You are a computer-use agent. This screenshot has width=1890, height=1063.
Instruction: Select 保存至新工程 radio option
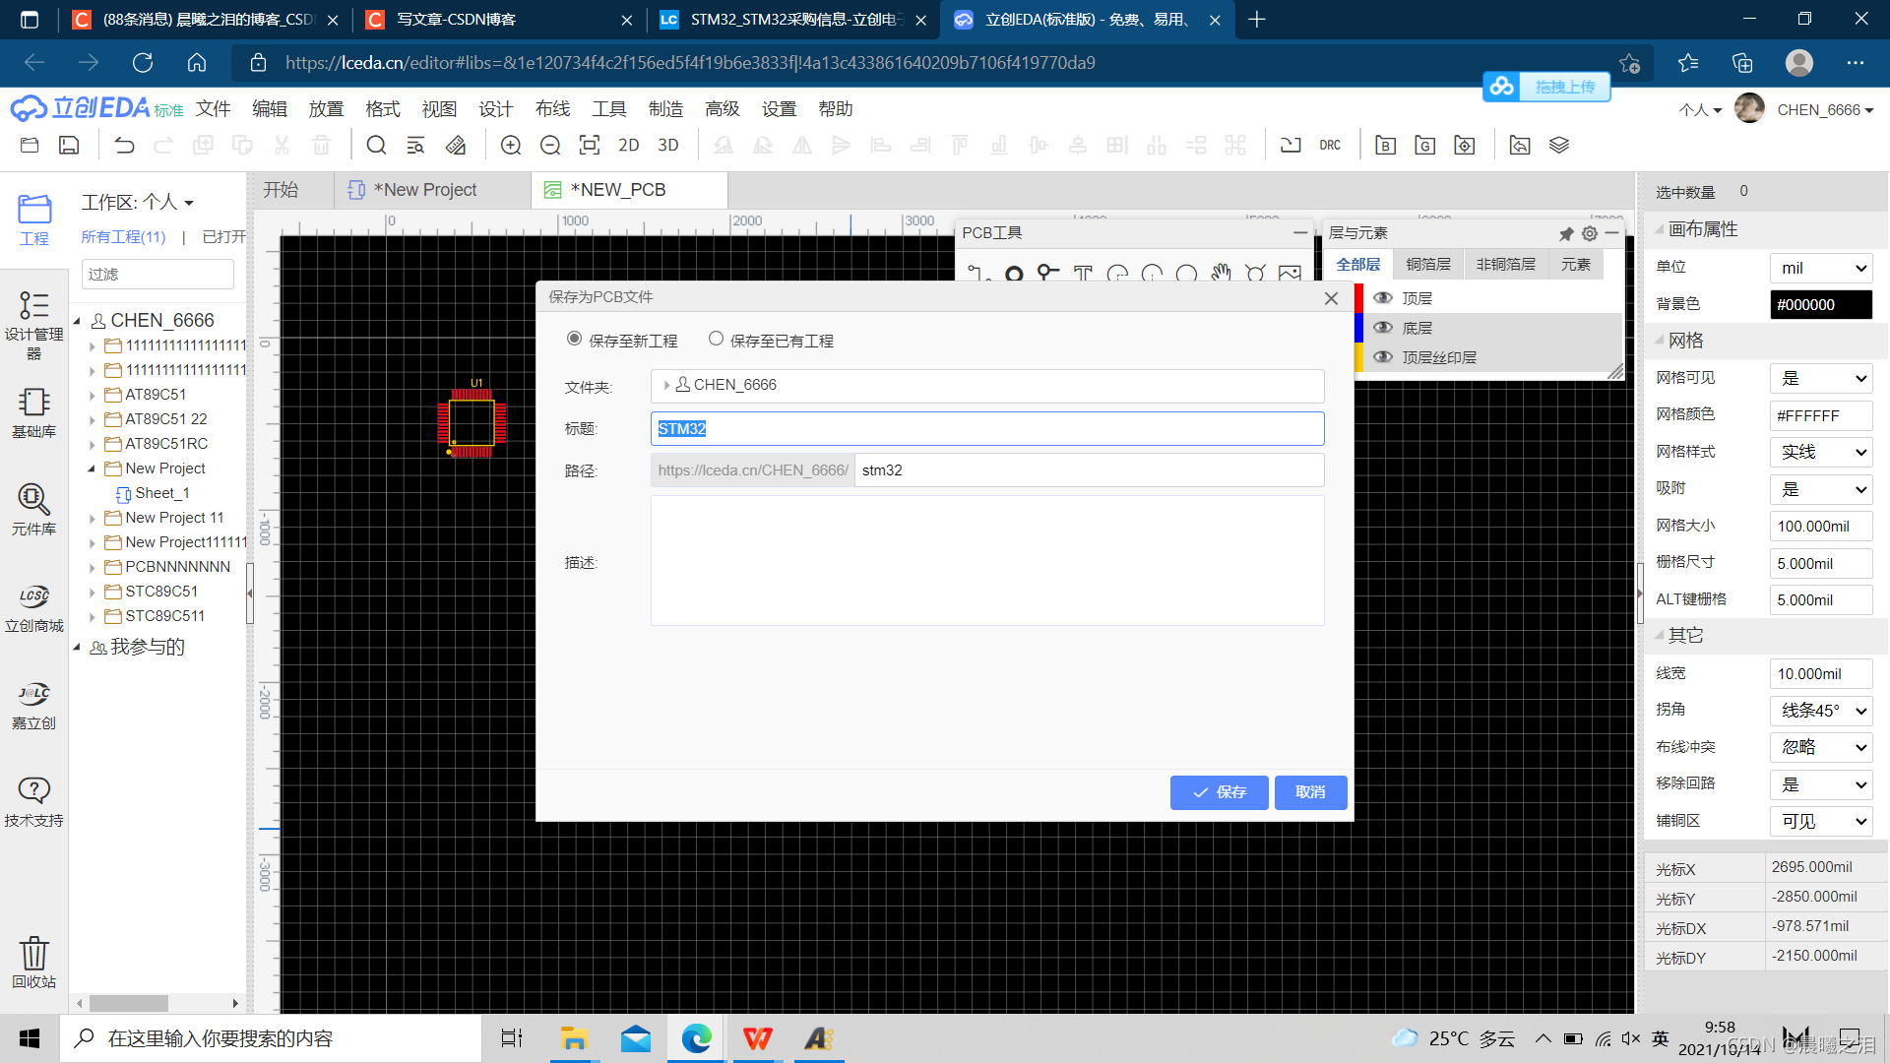(x=574, y=339)
